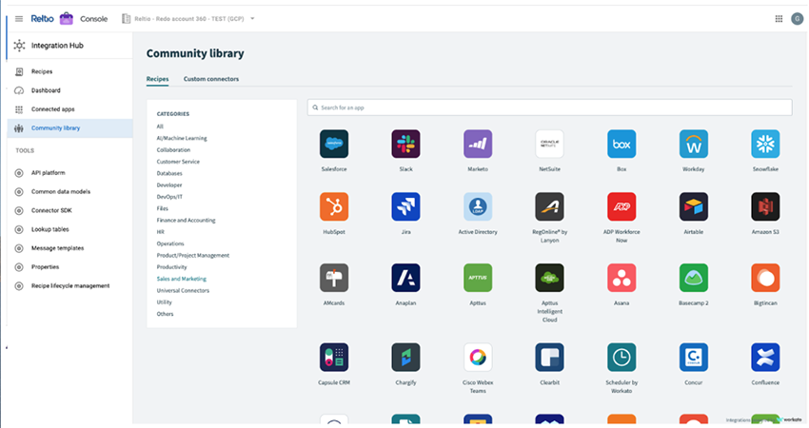Select the Apttus Intelligent Cloud icon

549,278
